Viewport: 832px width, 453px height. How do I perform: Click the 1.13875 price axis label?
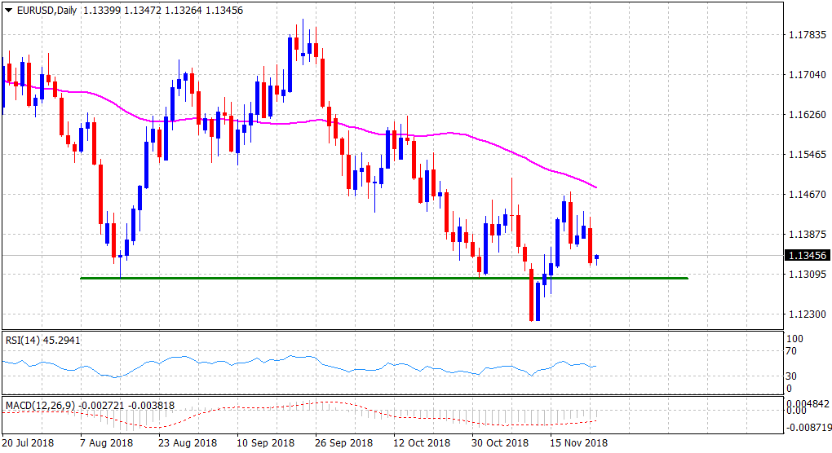coord(808,234)
